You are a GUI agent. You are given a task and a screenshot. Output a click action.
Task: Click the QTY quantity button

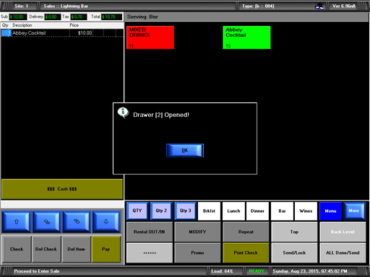(x=137, y=211)
